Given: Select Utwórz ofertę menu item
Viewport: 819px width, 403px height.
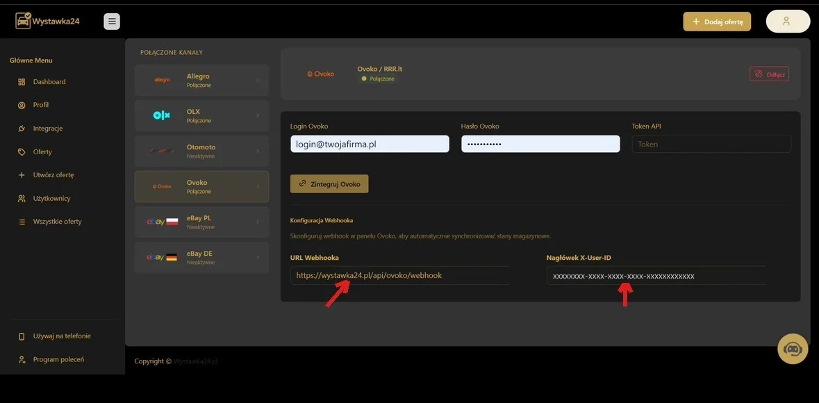Looking at the screenshot, I should tap(53, 175).
